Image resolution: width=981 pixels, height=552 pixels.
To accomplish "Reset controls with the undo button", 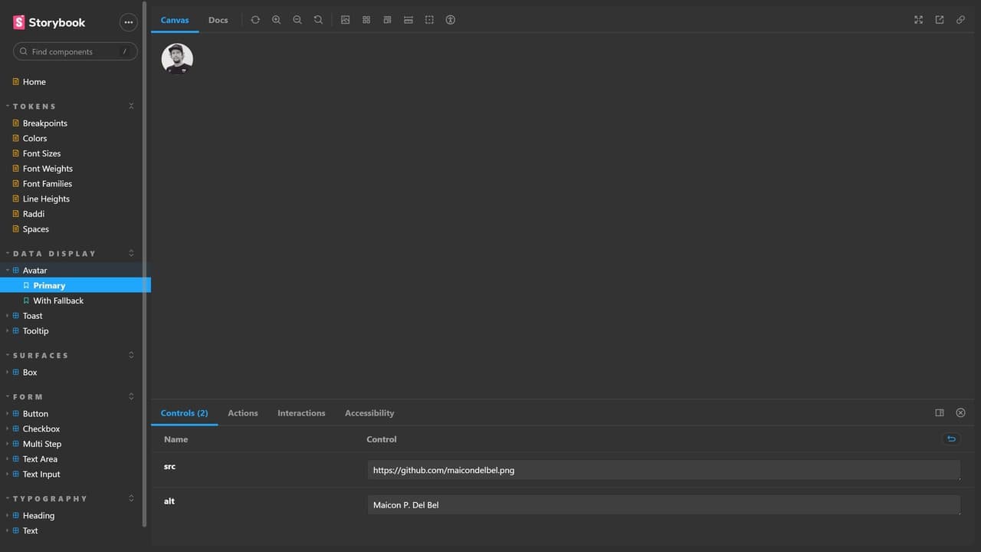I will (951, 439).
